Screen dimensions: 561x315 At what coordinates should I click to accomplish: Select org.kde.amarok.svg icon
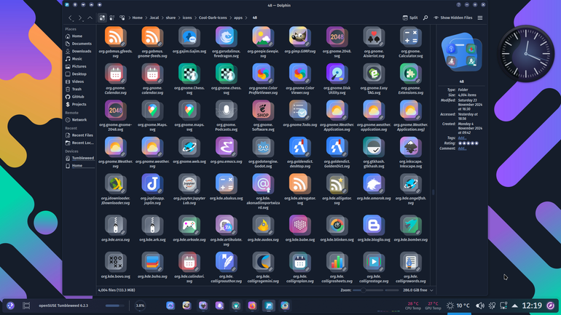click(374, 187)
